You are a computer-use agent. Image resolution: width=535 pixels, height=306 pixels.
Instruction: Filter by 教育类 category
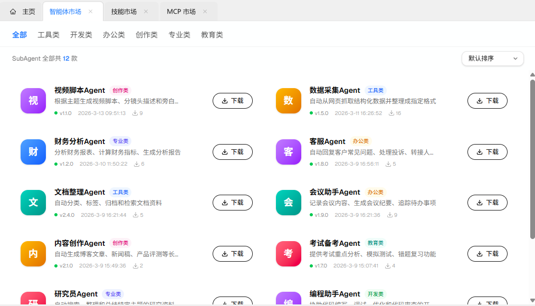coord(212,35)
